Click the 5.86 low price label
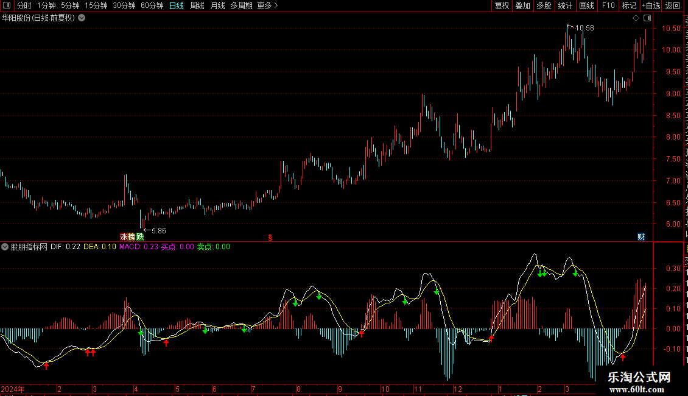688x396 pixels. click(x=159, y=231)
